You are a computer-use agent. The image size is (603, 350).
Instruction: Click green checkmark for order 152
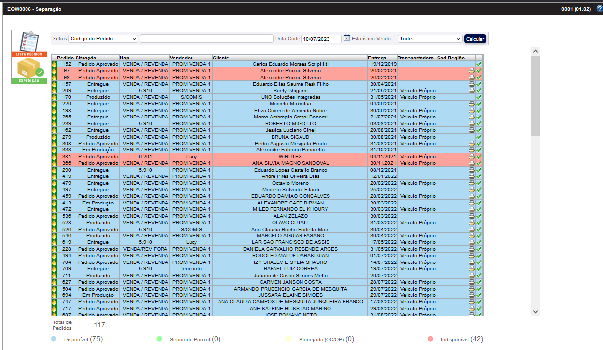tap(479, 64)
